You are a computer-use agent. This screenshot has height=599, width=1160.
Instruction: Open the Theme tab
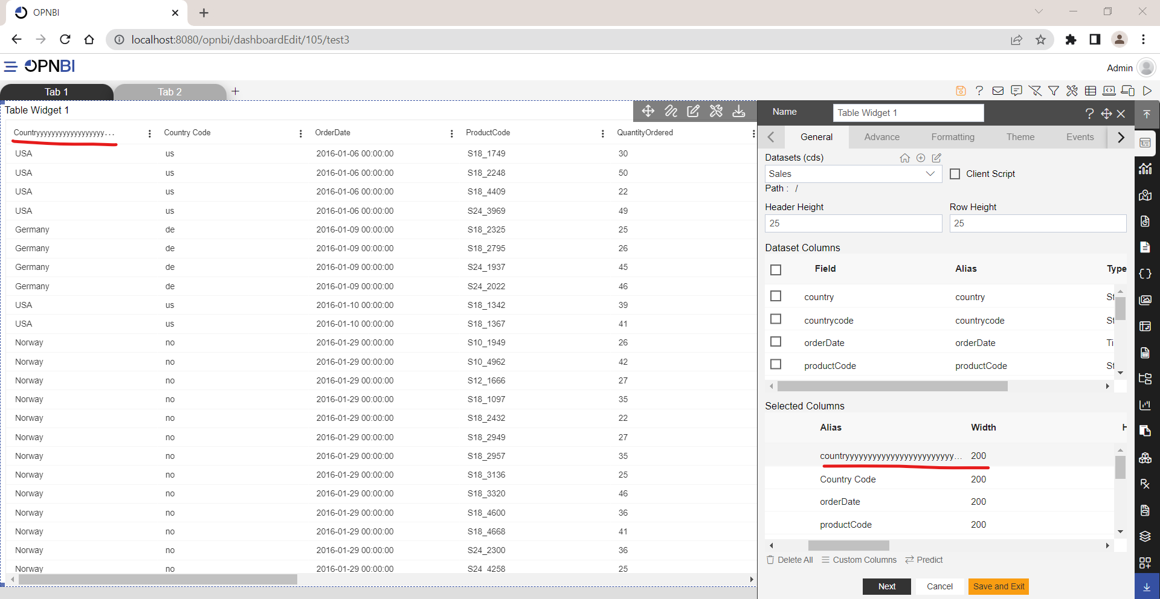coord(1020,137)
